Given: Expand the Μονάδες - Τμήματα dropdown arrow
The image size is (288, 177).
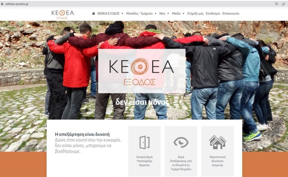Looking at the screenshot, I should [x=156, y=13].
